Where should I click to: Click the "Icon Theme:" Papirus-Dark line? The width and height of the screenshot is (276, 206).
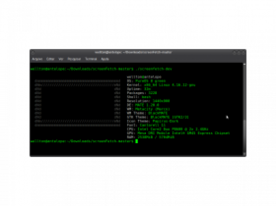(x=153, y=121)
